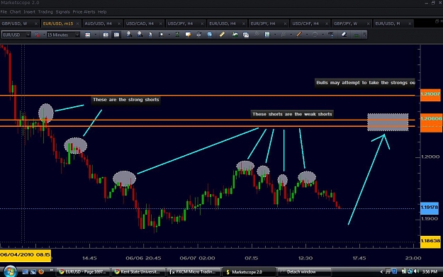Open the FXCM Micro Trading taskbar window

click(193, 272)
